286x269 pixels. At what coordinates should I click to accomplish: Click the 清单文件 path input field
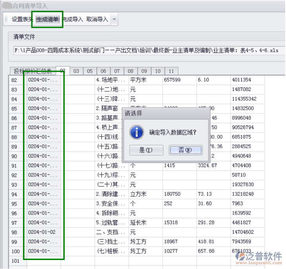click(149, 51)
